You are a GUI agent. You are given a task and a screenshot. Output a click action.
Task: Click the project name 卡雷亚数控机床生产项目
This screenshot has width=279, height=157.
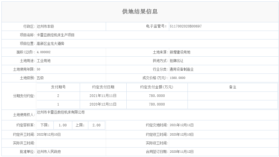coord(56,35)
